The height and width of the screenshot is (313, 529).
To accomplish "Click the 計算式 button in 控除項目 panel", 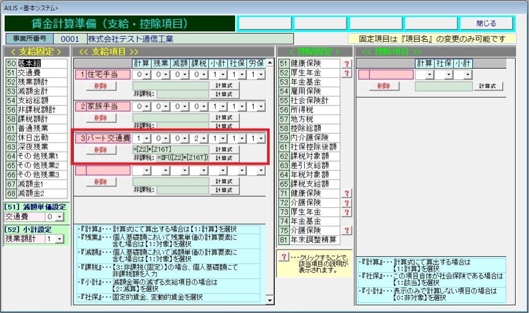I will tap(488, 86).
